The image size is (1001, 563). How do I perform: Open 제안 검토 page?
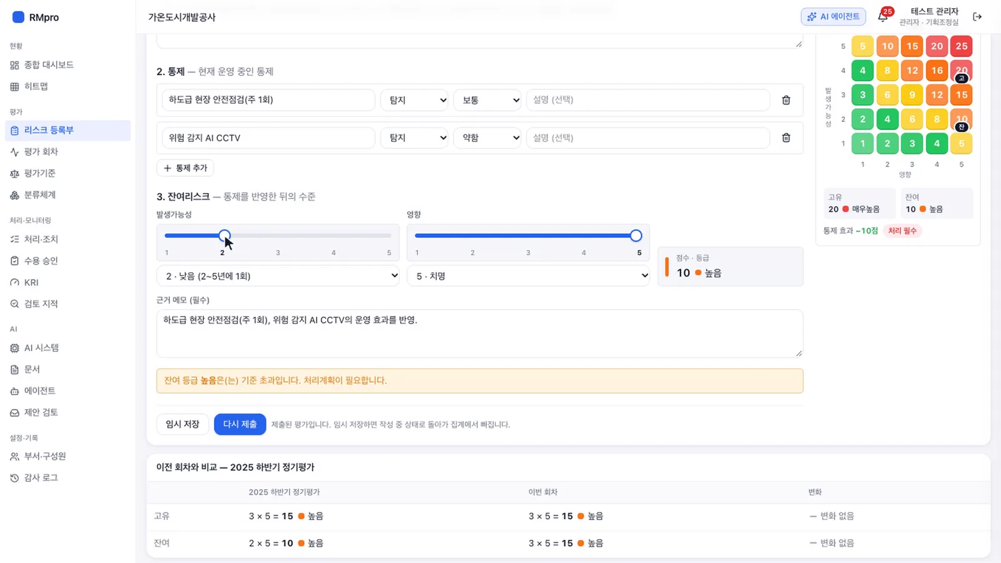68,412
